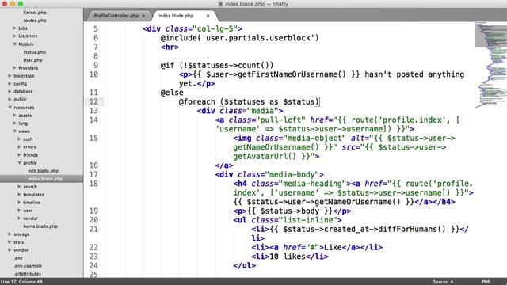Viewport: 507px width, 285px height.
Task: Open the .gitattributes file
Action: tap(28, 274)
